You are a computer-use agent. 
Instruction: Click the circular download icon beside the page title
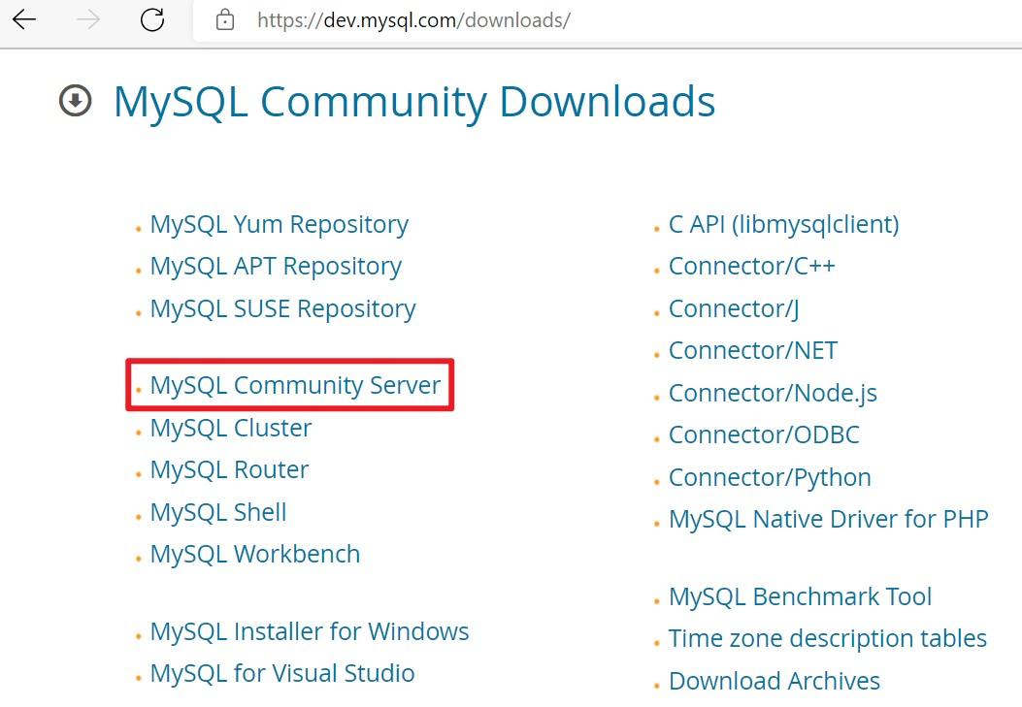pyautogui.click(x=75, y=100)
